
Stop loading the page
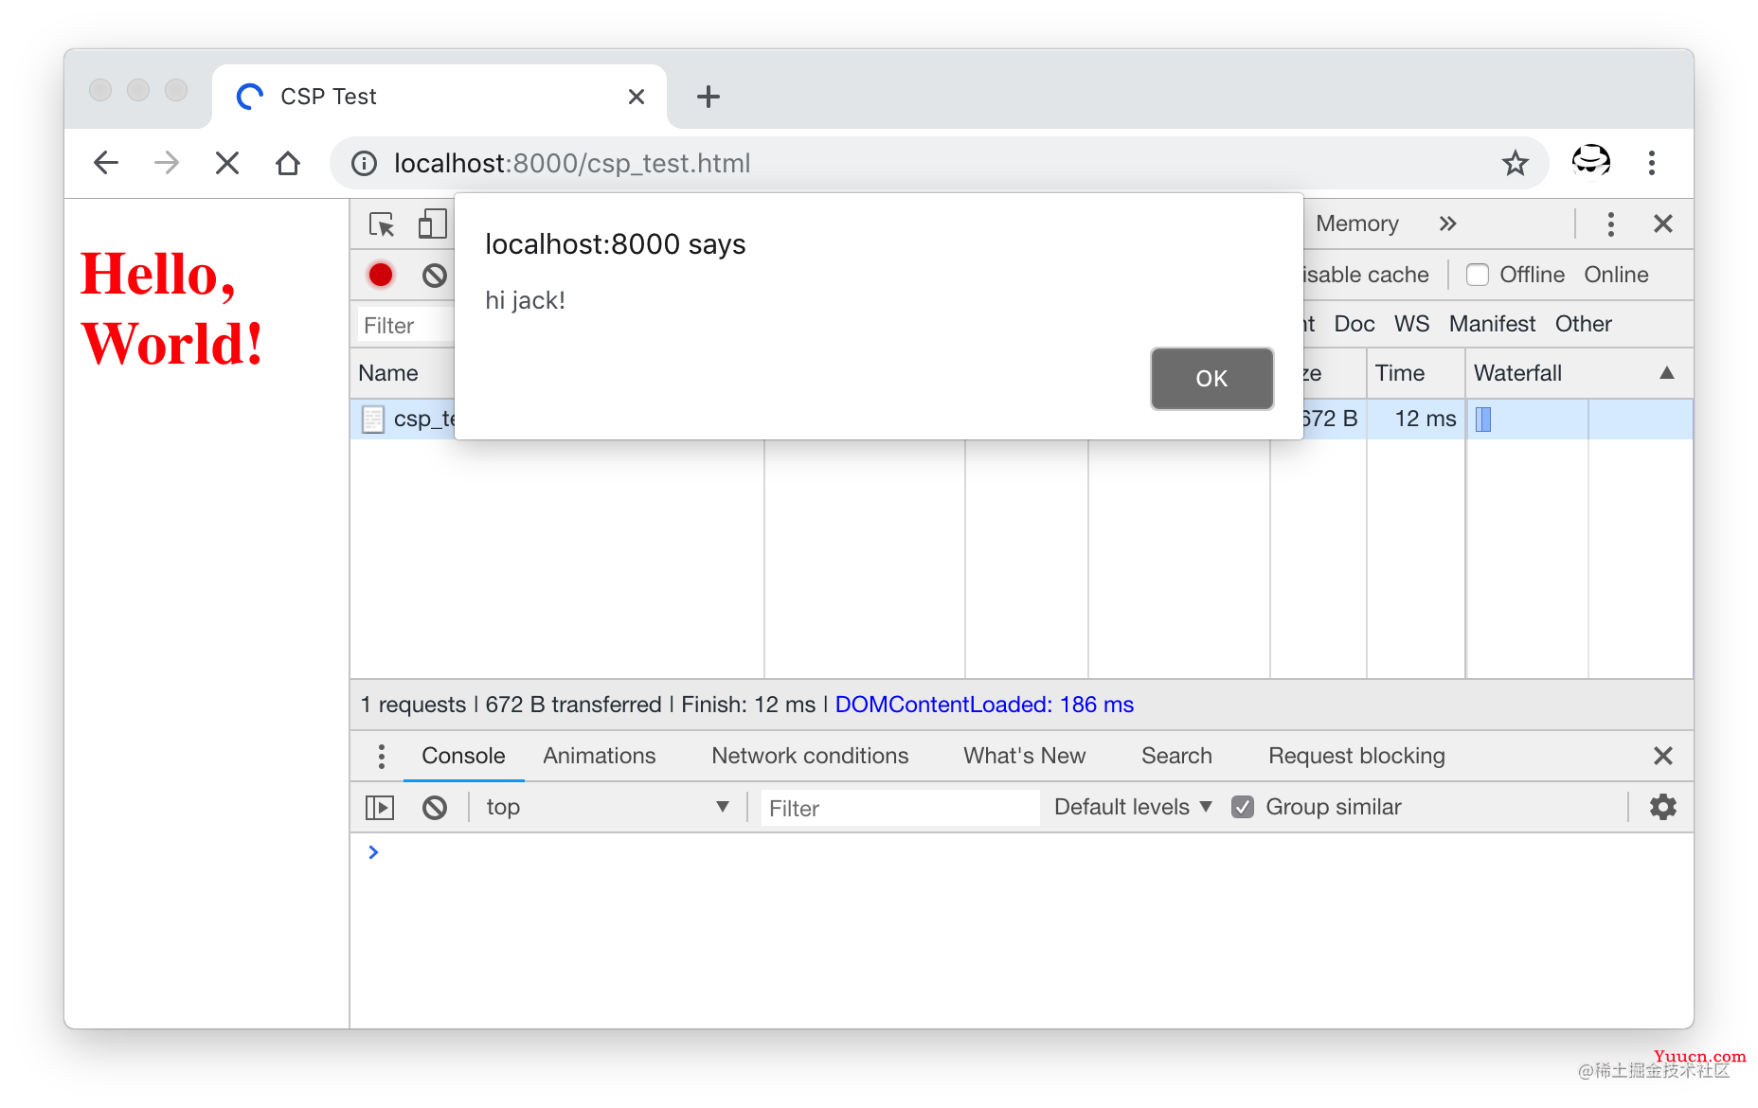[x=227, y=163]
